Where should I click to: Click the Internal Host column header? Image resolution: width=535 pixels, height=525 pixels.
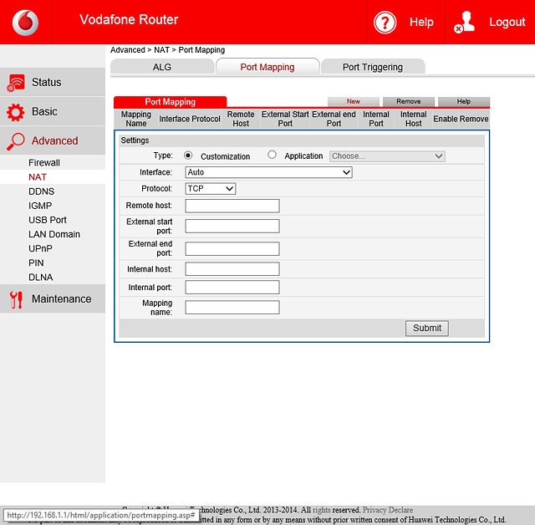[x=414, y=119]
